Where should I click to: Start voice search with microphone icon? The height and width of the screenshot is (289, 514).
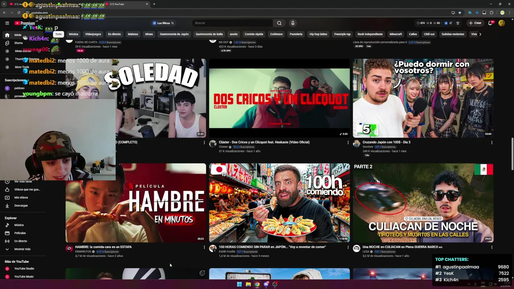click(293, 23)
